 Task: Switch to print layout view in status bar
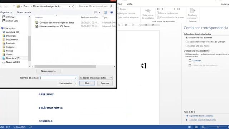point(196,127)
